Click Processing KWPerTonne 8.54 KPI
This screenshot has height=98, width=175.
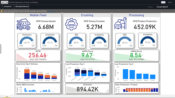tap(136, 56)
